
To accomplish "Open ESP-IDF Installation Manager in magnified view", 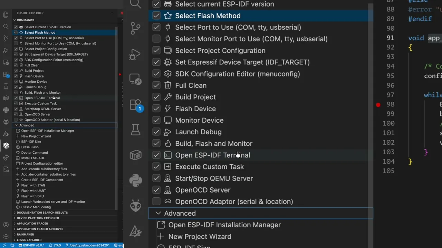I will [x=224, y=225].
